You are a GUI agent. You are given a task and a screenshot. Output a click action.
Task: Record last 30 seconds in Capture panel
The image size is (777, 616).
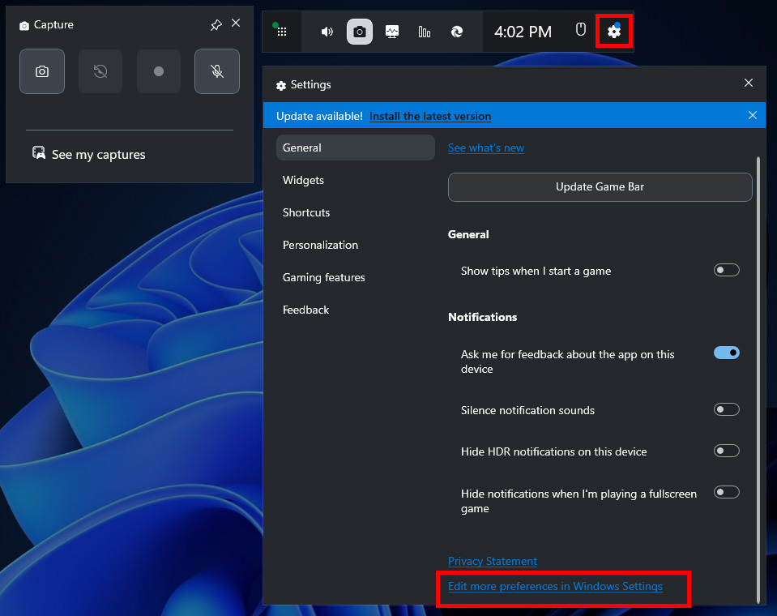tap(100, 71)
